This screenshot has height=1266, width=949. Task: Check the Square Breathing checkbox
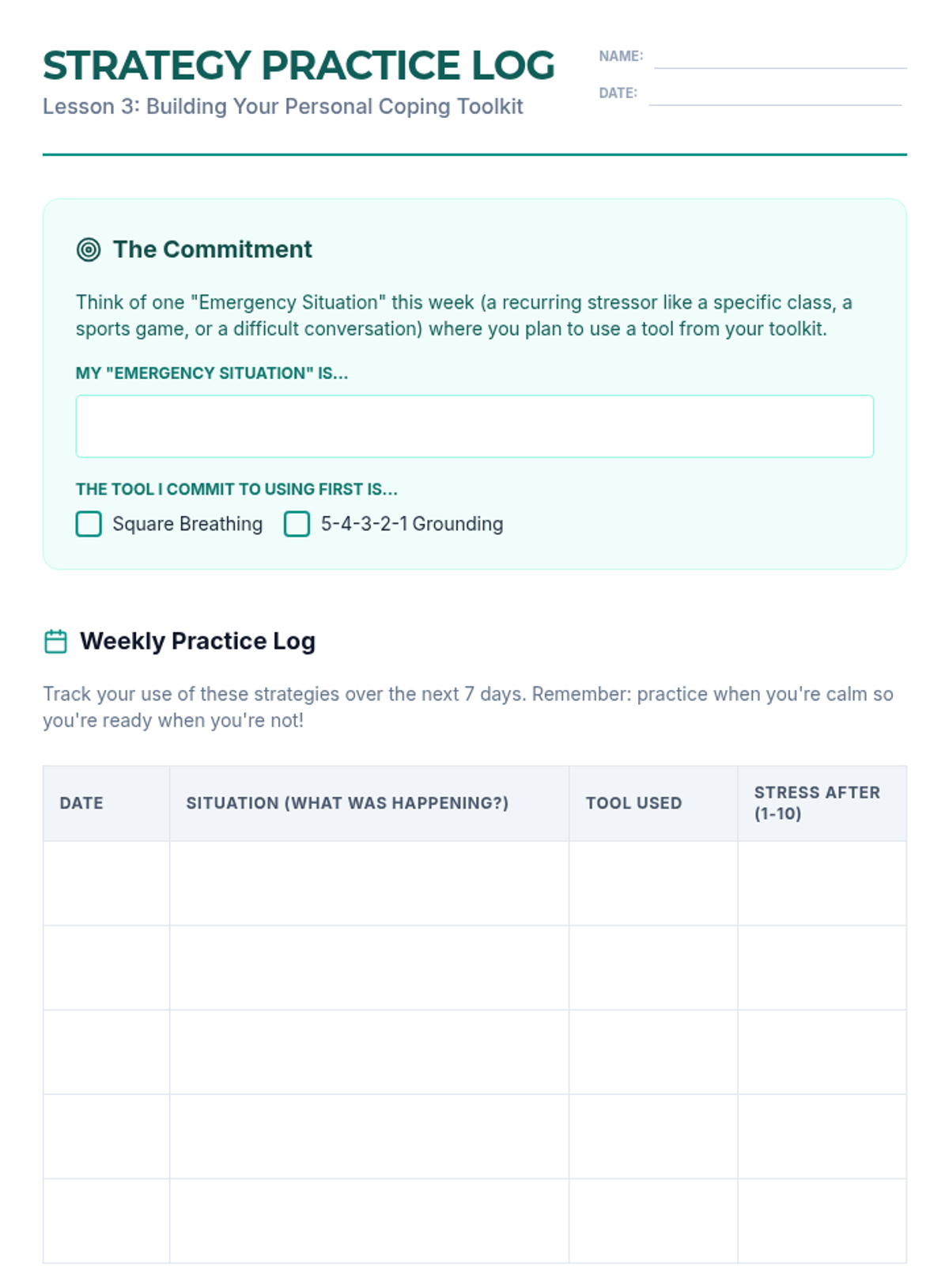click(x=89, y=524)
